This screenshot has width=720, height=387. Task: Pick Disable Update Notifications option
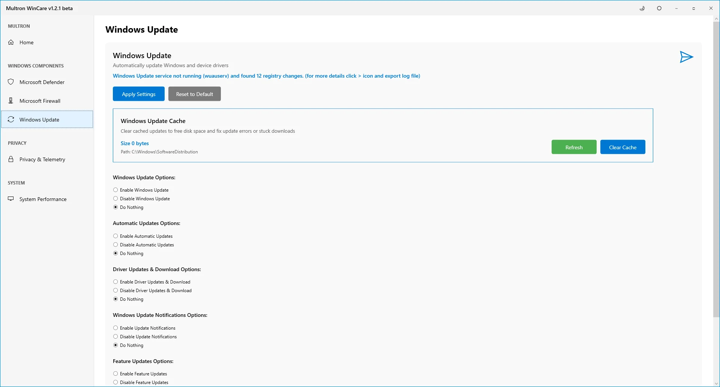pos(115,337)
